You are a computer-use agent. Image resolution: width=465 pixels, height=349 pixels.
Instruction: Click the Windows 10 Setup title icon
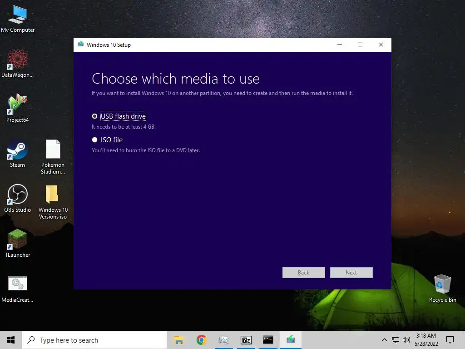tap(81, 45)
